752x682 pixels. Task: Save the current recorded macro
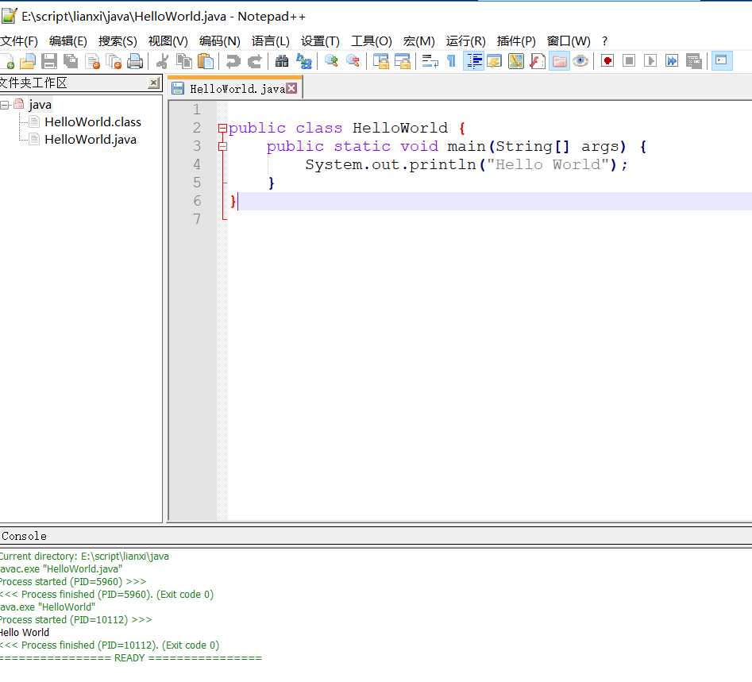(693, 61)
